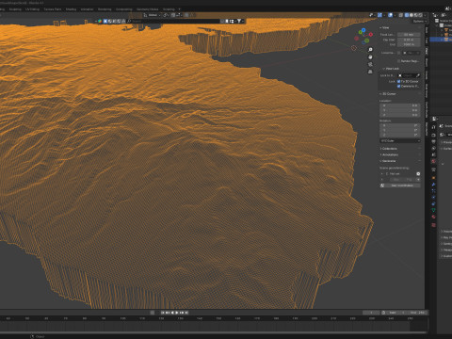Click the Lock to Object field

coord(409,75)
